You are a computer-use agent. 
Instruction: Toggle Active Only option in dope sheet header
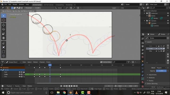click(106, 62)
